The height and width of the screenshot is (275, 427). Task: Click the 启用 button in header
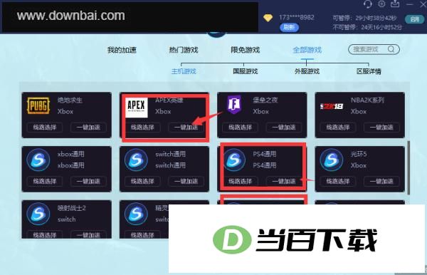[414, 19]
